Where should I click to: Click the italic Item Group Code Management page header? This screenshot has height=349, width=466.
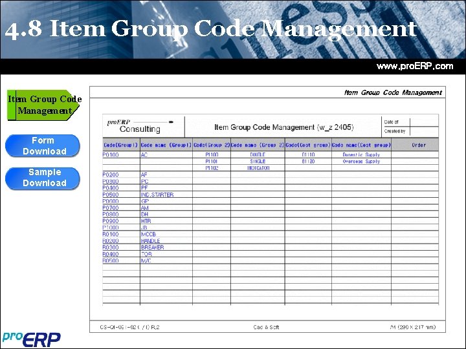(x=393, y=92)
